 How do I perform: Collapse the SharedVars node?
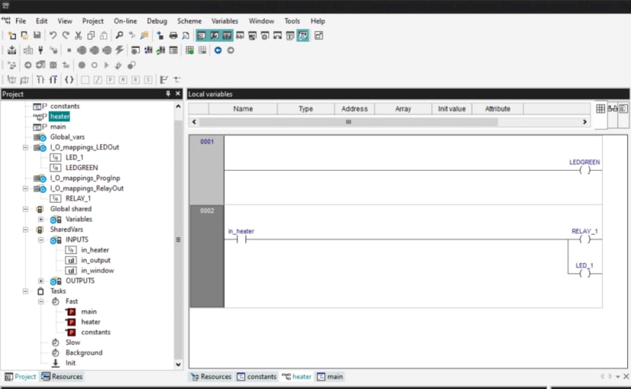25,229
